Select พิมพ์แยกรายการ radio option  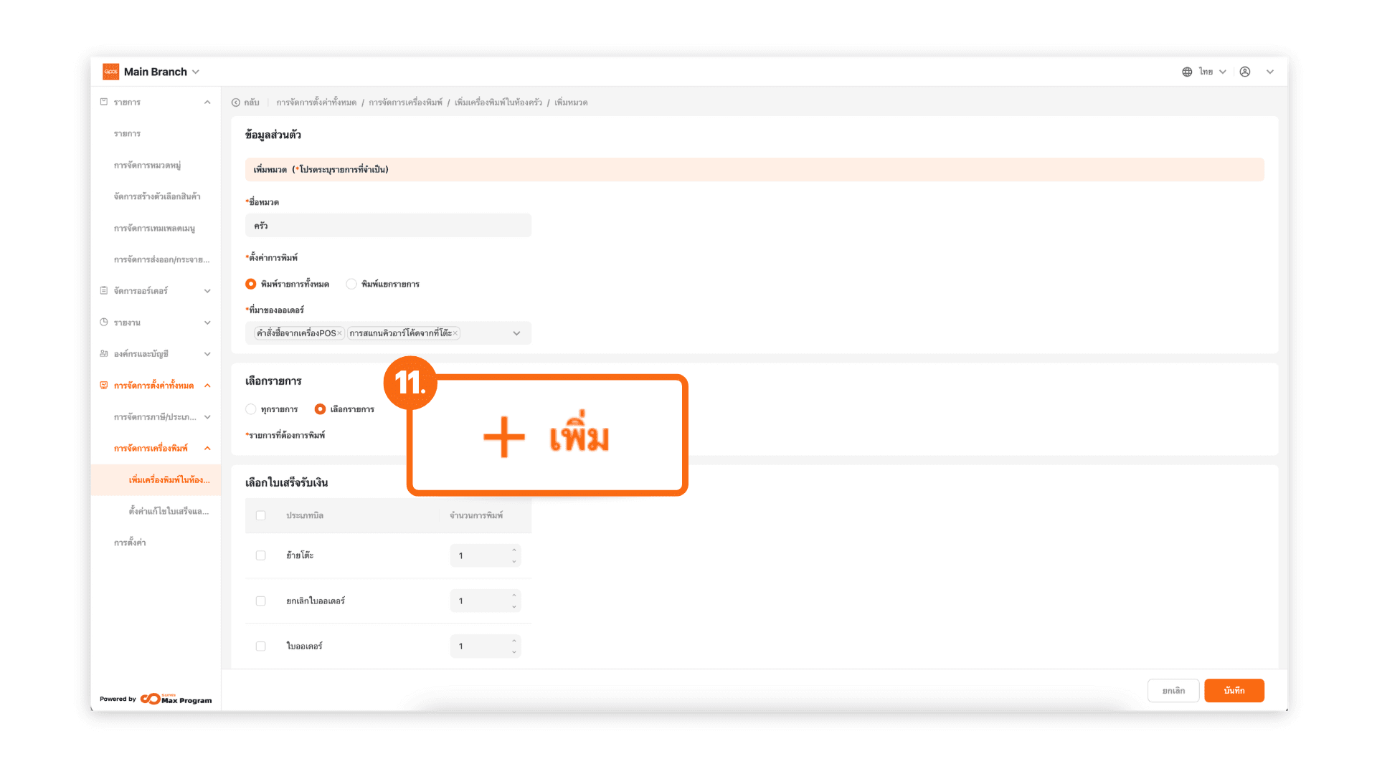[351, 285]
